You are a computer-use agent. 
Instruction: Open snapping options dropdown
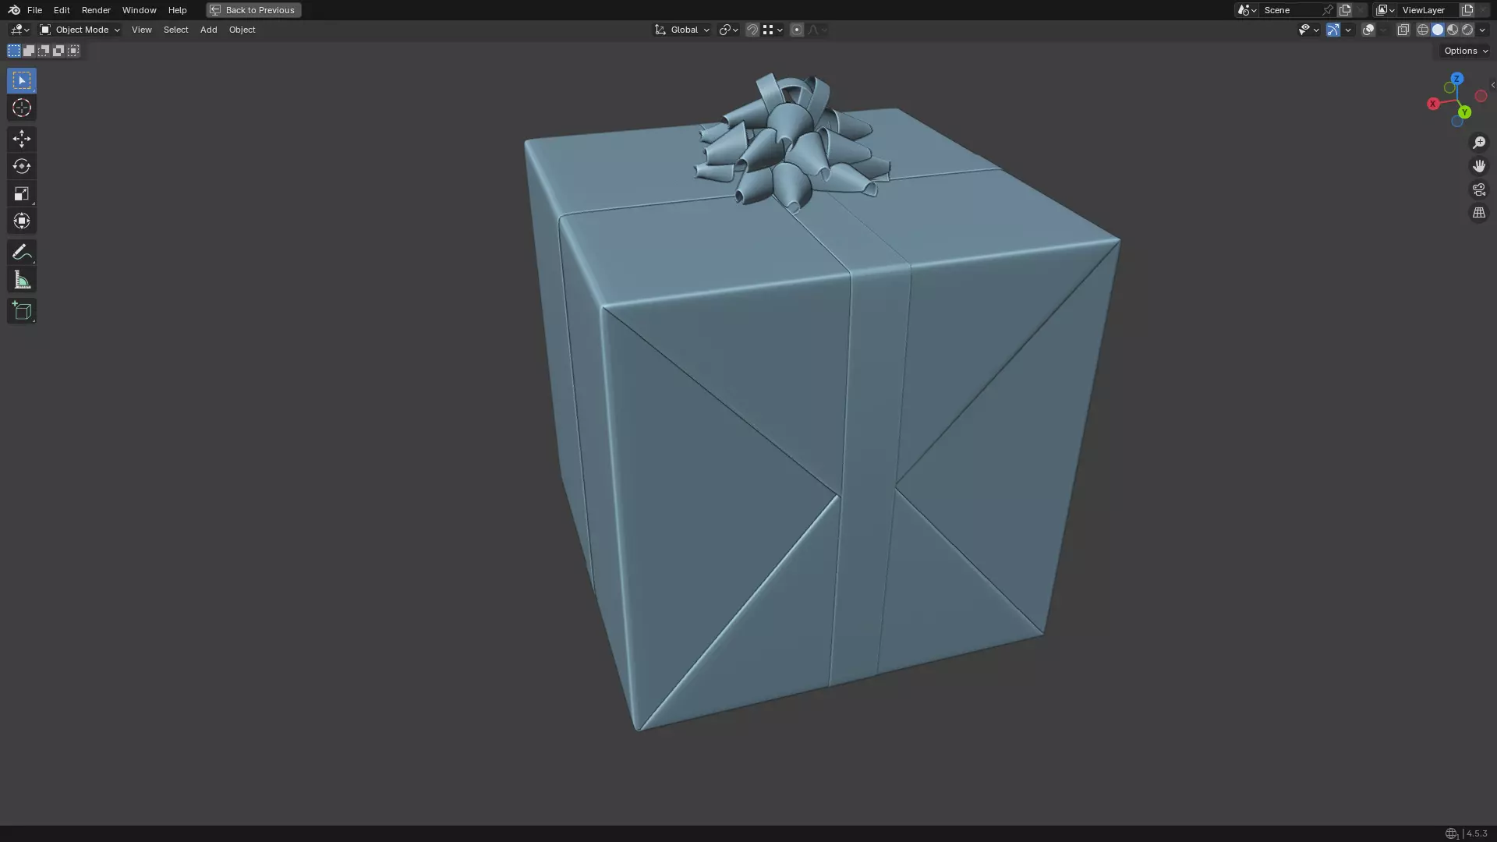tap(773, 30)
